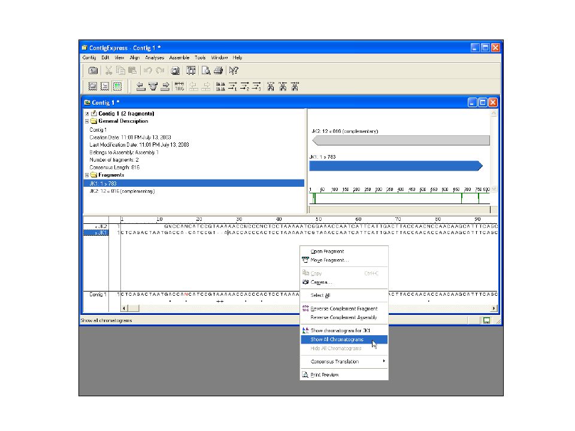Collapse the Fragments folder
The height and width of the screenshot is (431, 575).
point(87,175)
